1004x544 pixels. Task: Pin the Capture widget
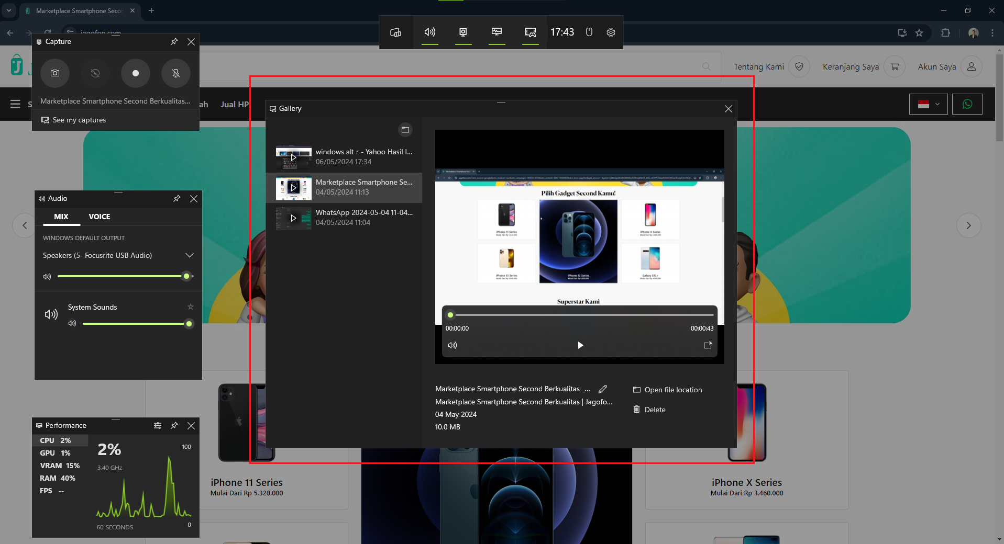click(x=174, y=42)
